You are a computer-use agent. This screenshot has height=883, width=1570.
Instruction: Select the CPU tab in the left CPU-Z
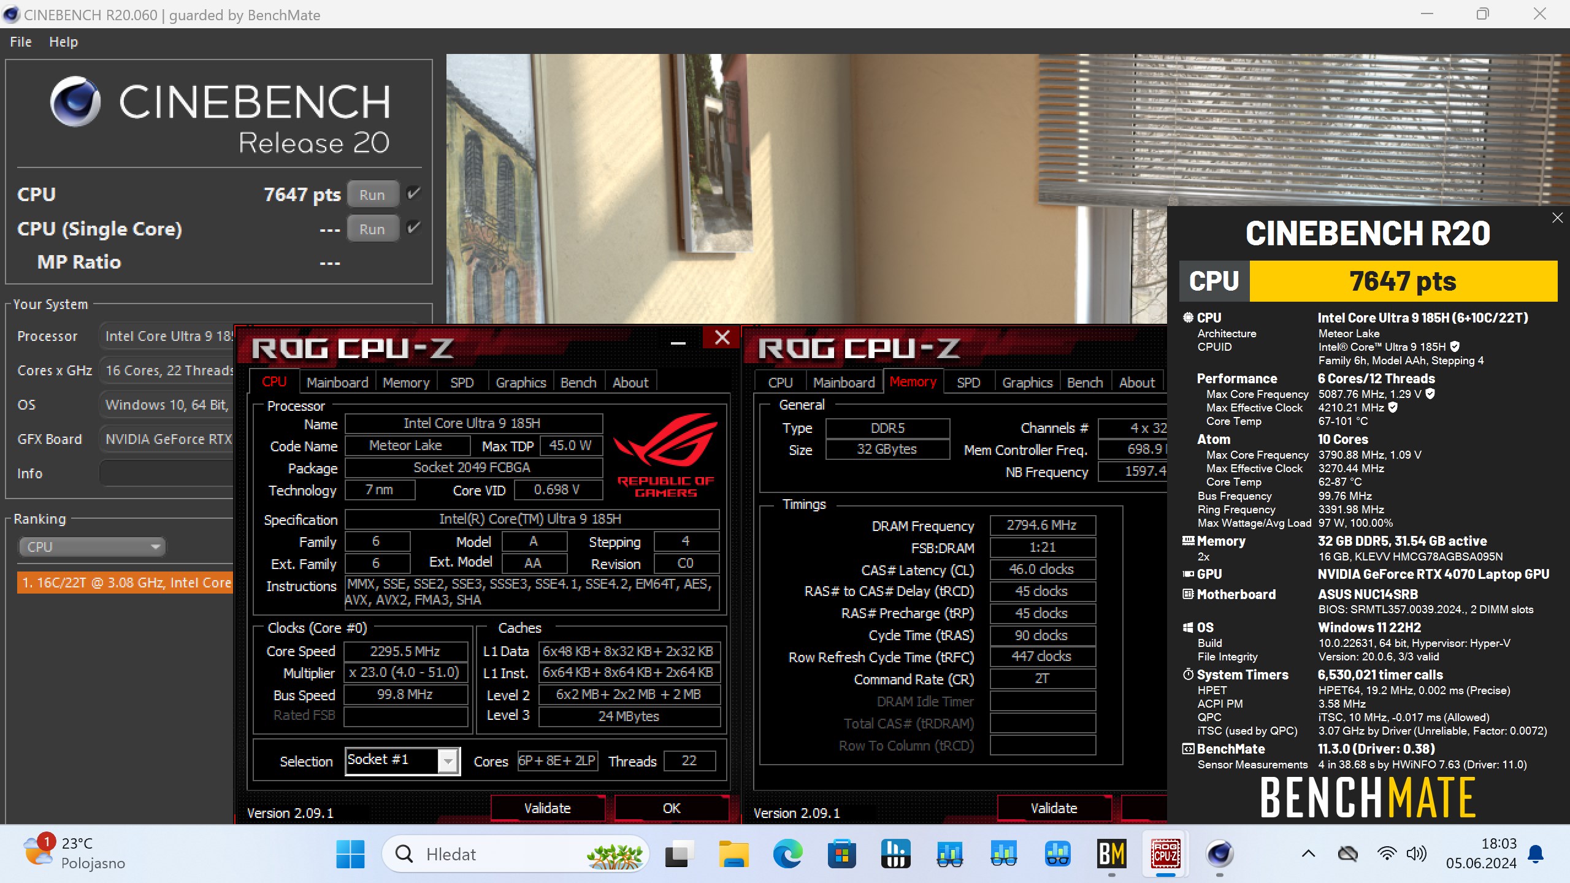274,381
